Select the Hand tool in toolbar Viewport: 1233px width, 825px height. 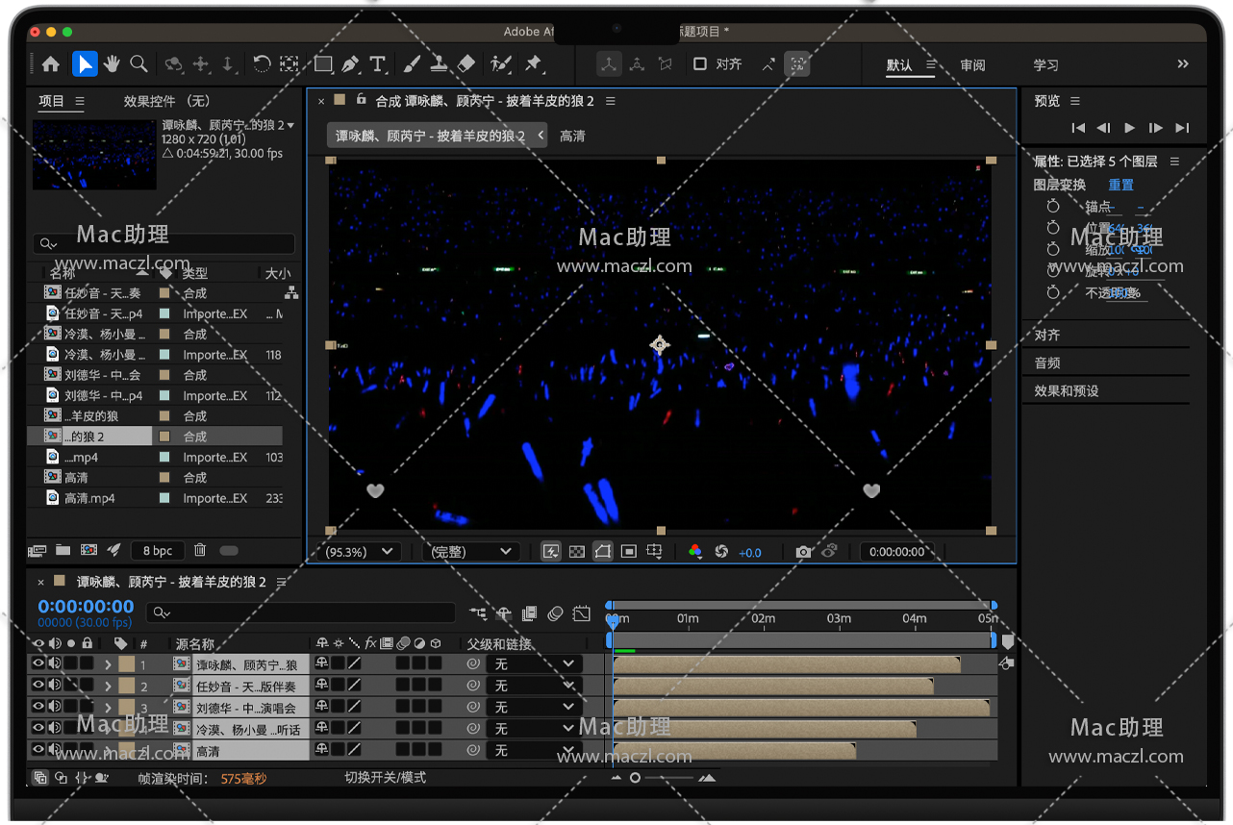click(x=112, y=64)
